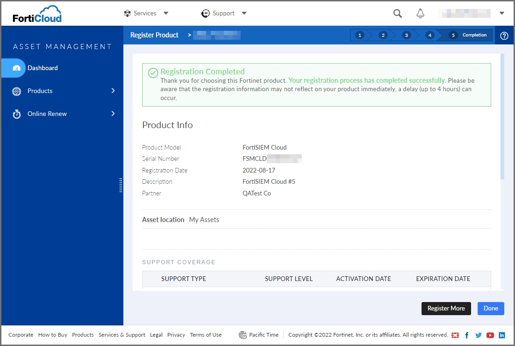Viewport: 515px width, 346px height.
Task: Open the search magnifier icon
Action: coord(397,13)
